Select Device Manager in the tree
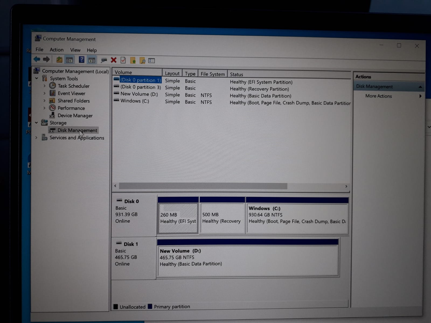 point(75,115)
